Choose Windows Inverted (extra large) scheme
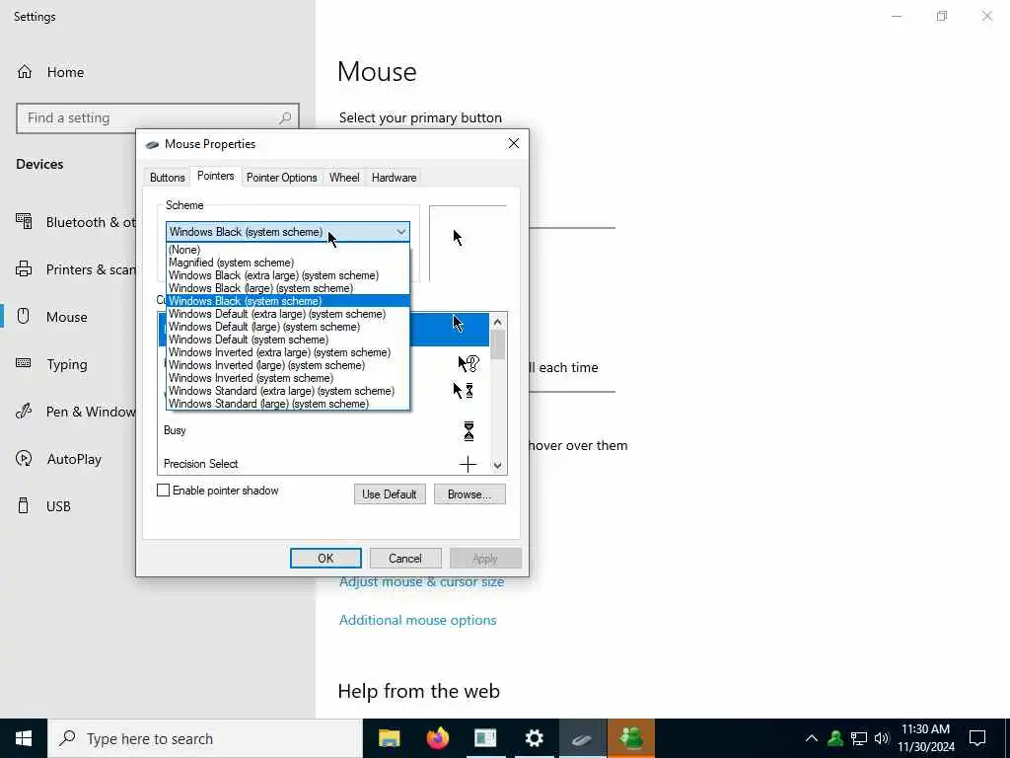The image size is (1010, 758). tap(288, 352)
